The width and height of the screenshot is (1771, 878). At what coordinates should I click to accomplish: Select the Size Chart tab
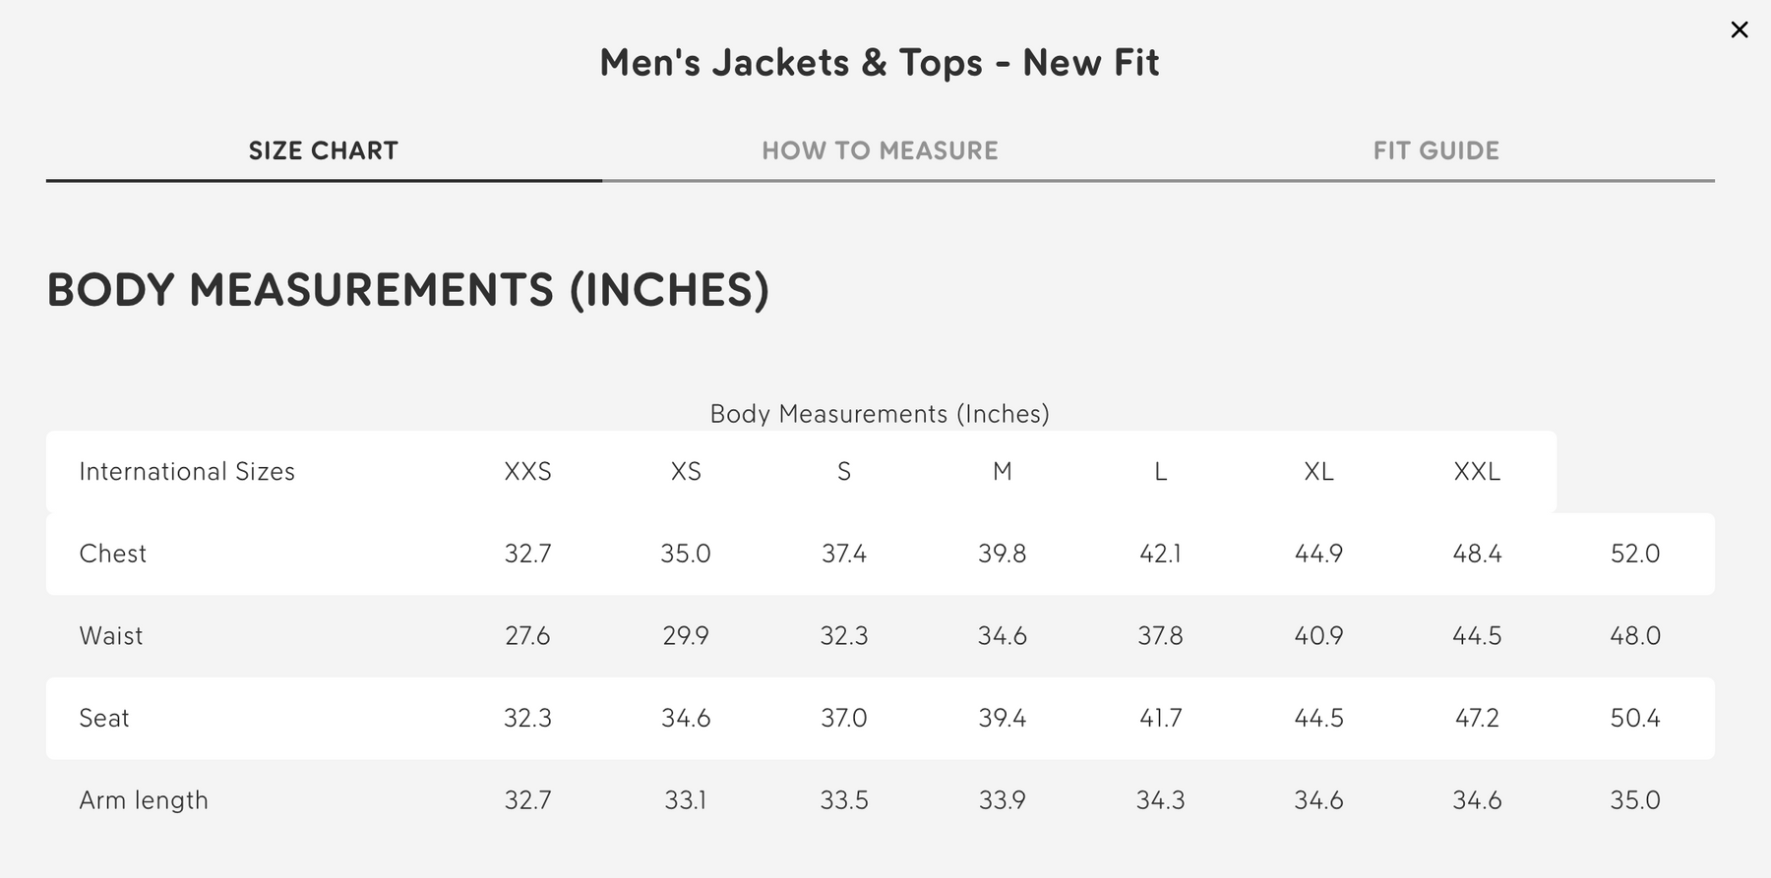pos(323,150)
